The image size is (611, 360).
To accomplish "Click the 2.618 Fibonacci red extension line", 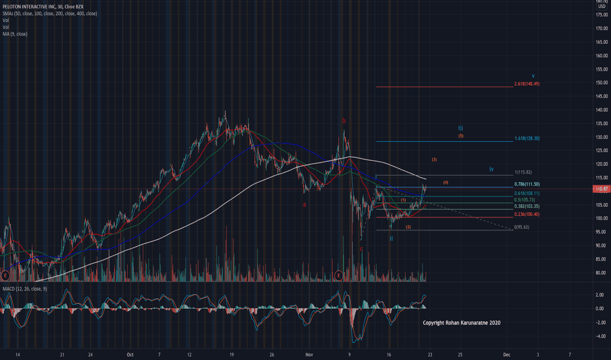I will (444, 87).
